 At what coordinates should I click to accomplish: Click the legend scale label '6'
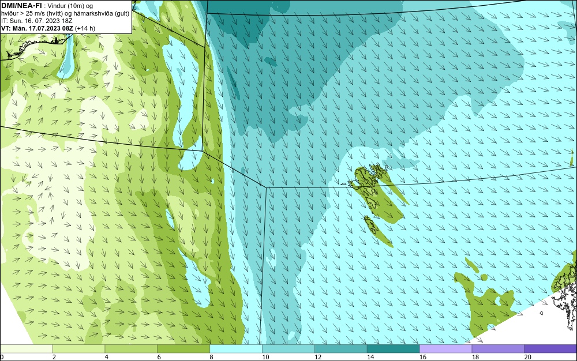[159, 357]
